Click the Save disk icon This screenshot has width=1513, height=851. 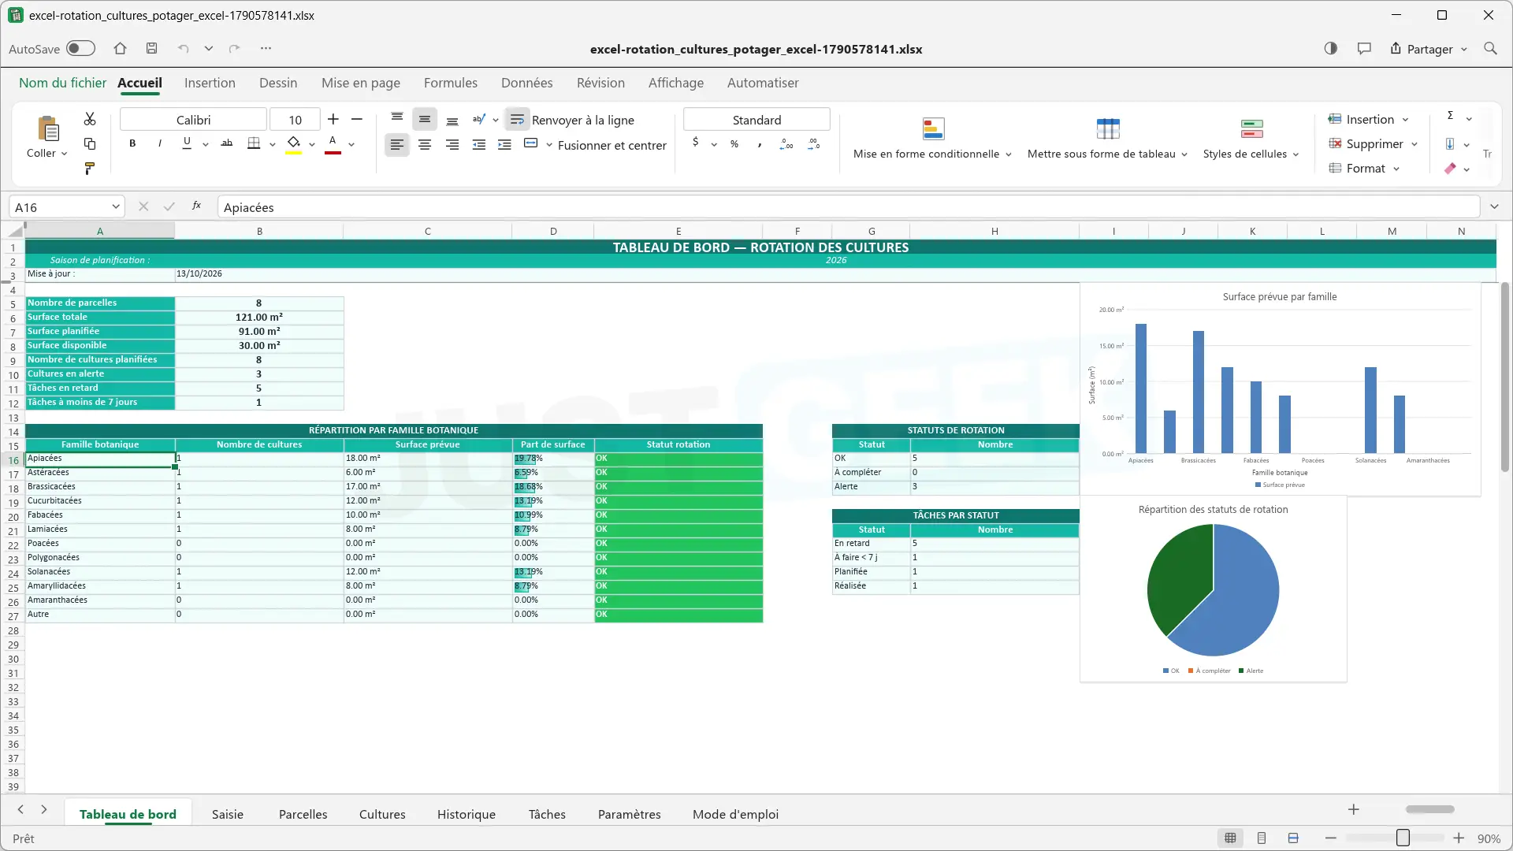[152, 49]
